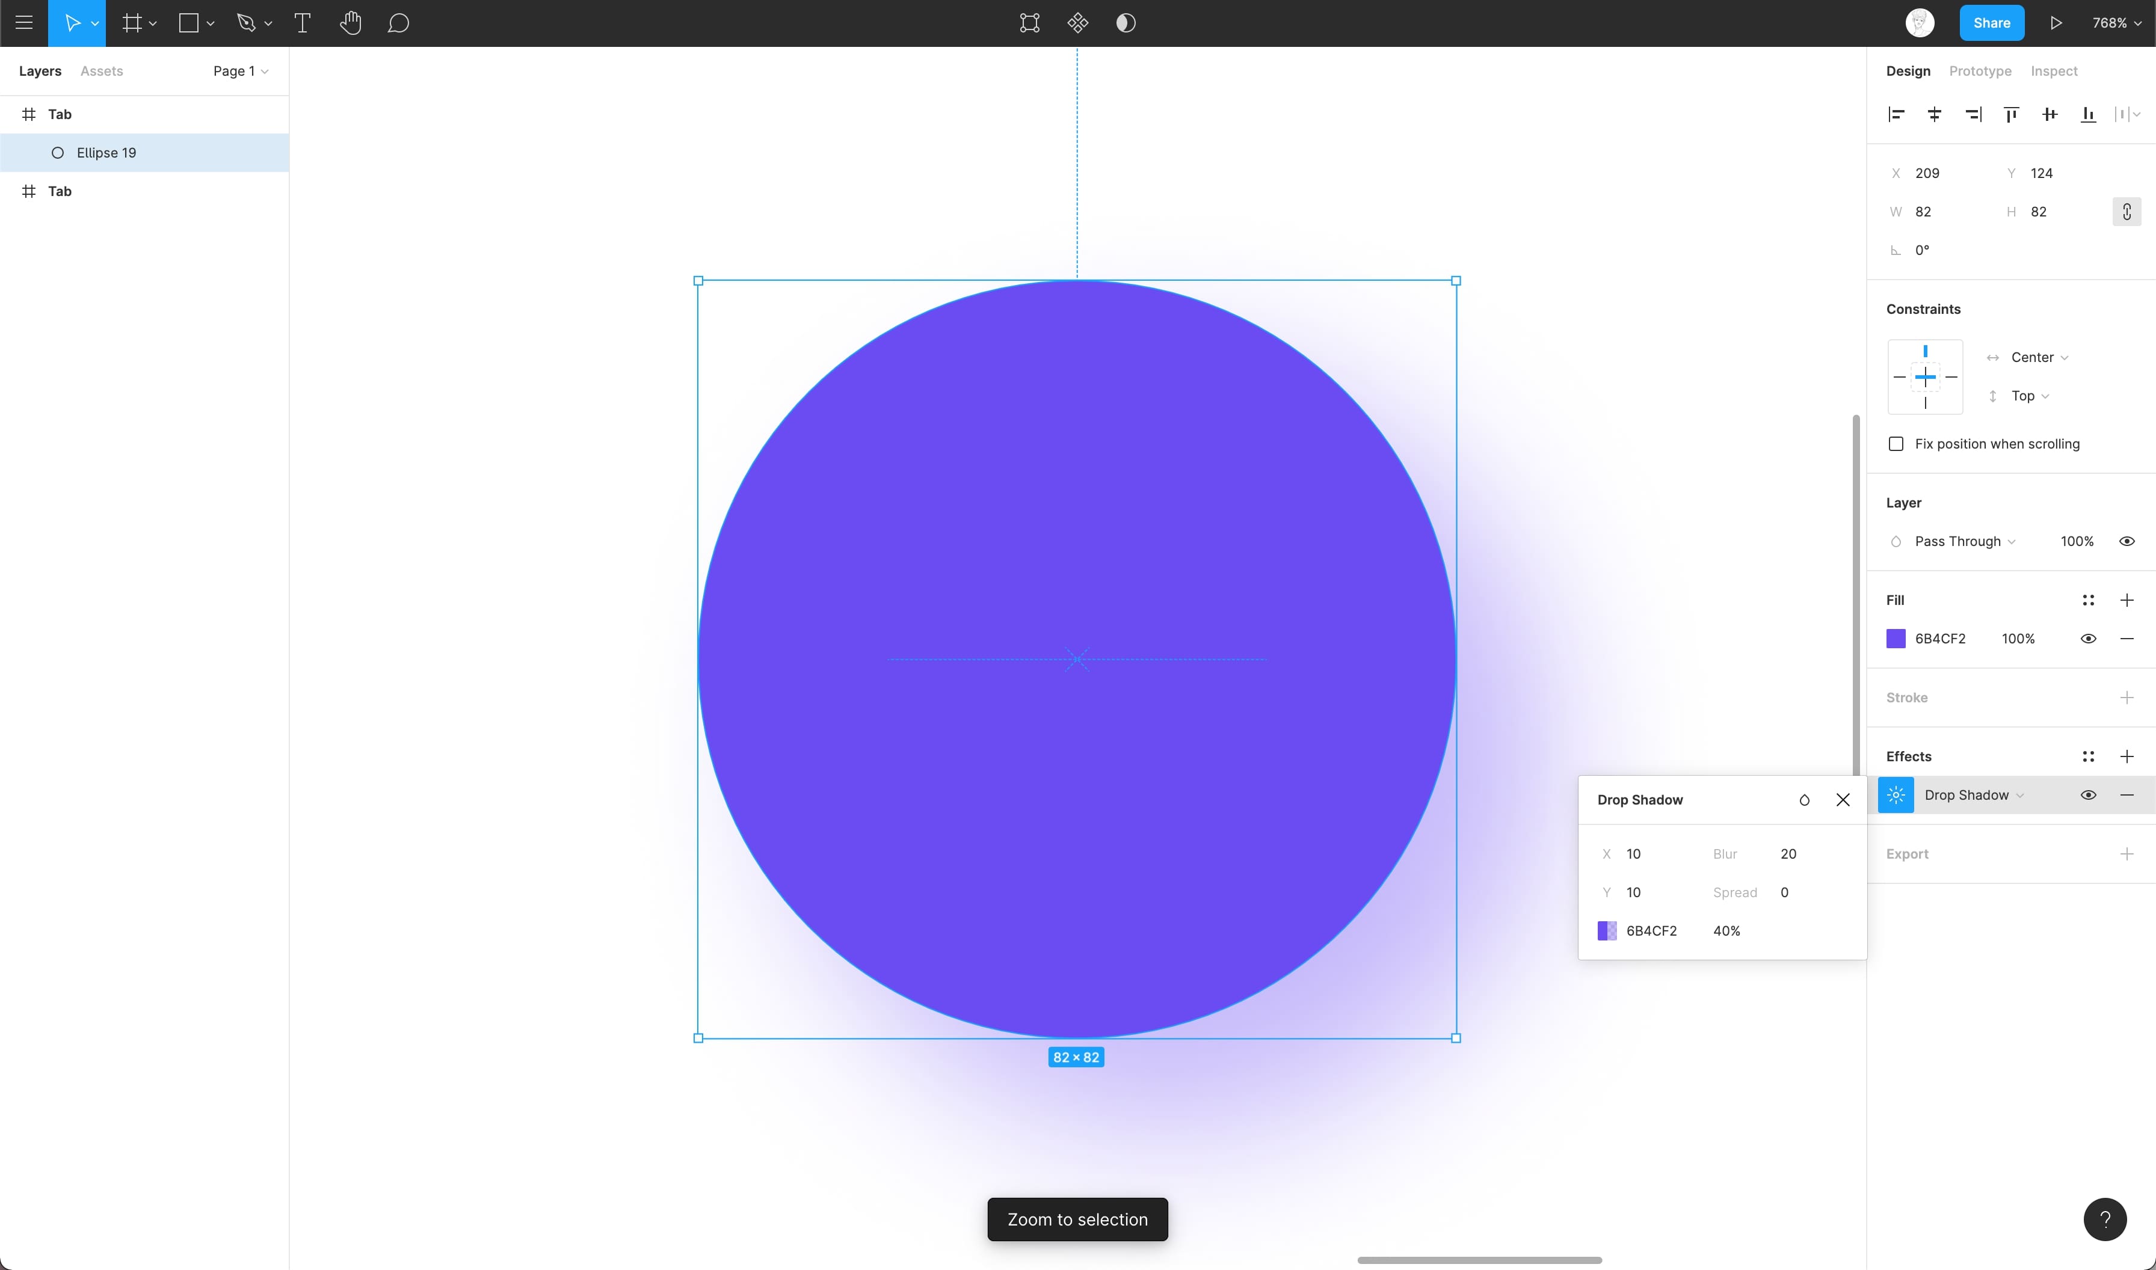This screenshot has height=1270, width=2156.
Task: Click the Mask contrast icon in toolbar
Action: click(1126, 23)
